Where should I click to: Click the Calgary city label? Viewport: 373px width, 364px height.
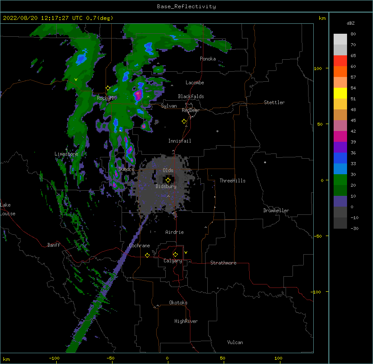(x=173, y=261)
